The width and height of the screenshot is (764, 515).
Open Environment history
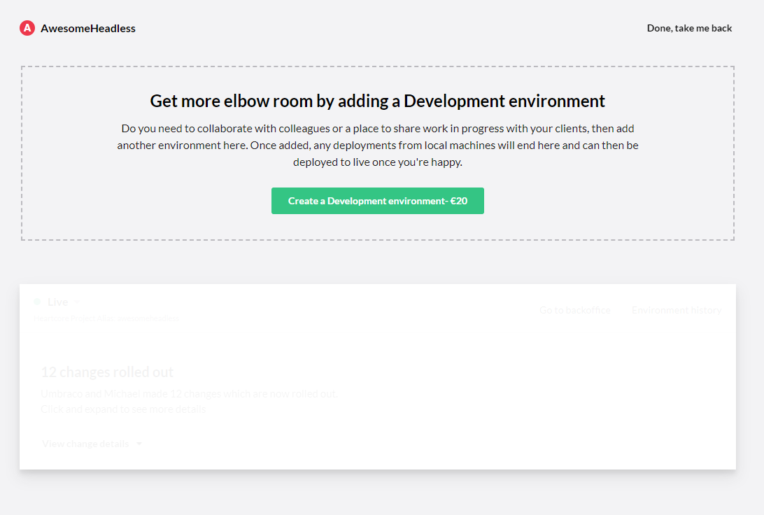point(676,310)
